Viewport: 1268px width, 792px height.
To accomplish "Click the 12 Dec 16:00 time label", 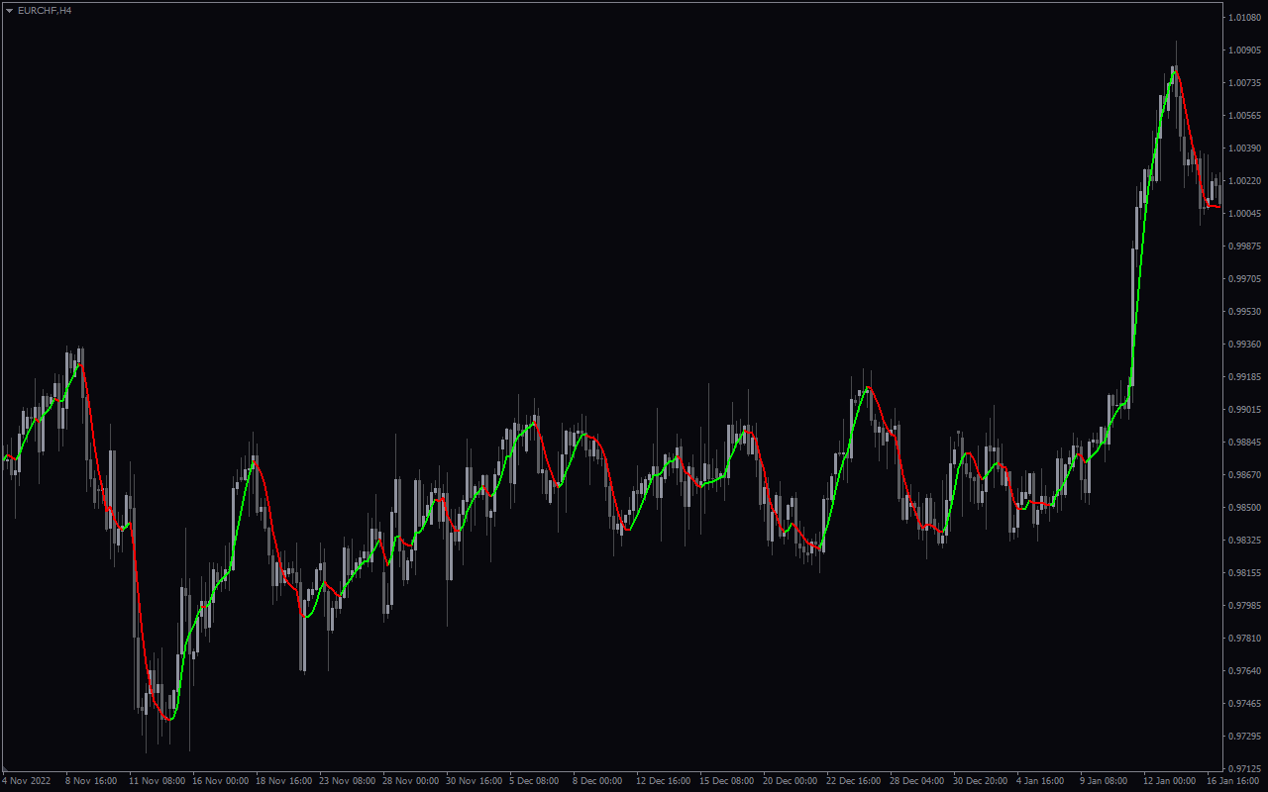I will [x=663, y=781].
